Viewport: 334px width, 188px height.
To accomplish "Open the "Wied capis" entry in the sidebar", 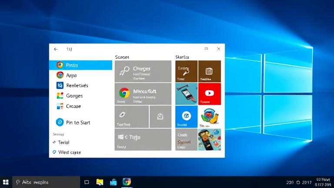I will tap(67, 152).
